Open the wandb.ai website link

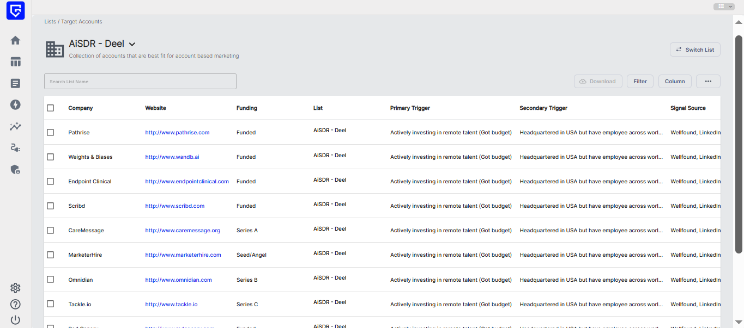pyautogui.click(x=172, y=157)
